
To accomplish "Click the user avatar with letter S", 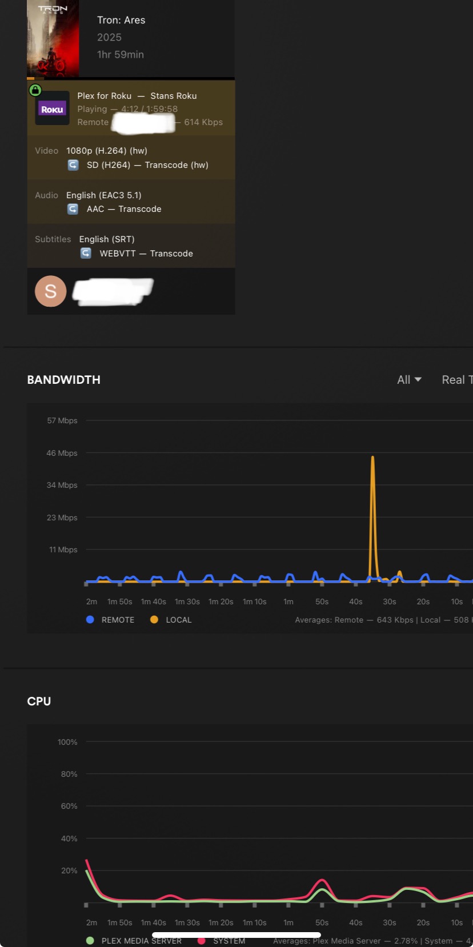I will (50, 291).
